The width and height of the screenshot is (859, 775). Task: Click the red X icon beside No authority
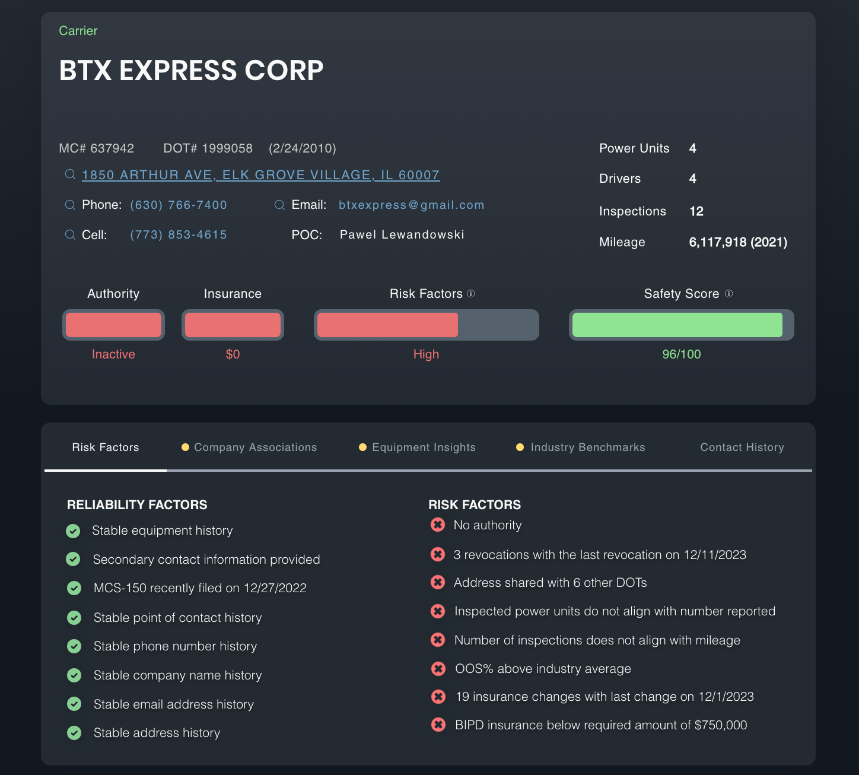(x=438, y=525)
